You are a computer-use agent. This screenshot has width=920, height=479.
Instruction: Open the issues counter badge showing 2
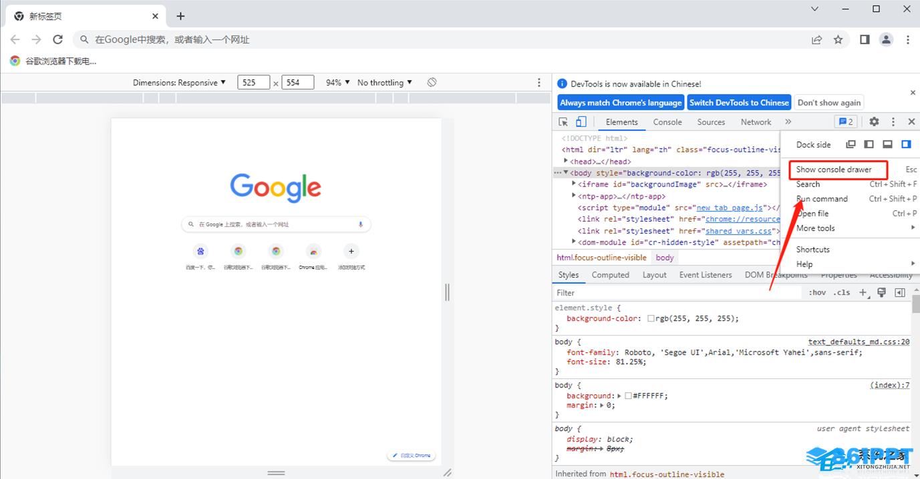coord(845,121)
